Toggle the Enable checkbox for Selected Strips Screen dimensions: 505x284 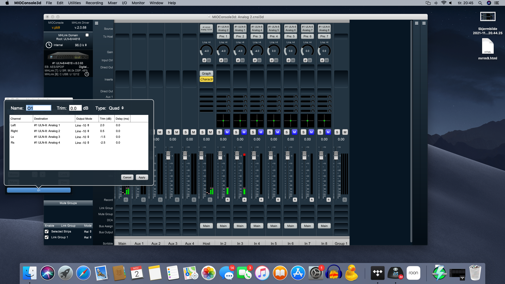47,231
